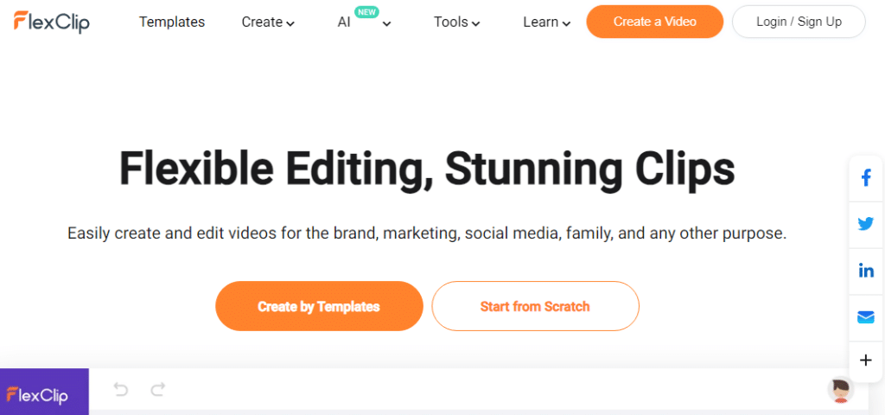This screenshot has width=885, height=415.
Task: Share the page on Twitter
Action: coord(865,224)
